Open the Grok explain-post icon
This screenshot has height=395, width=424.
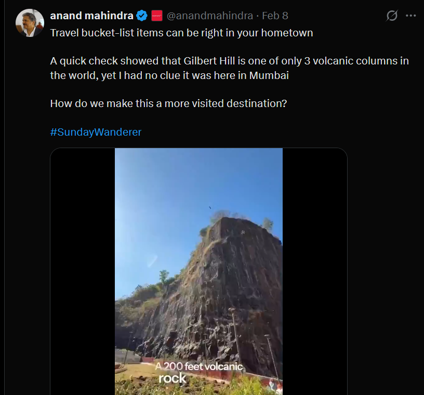pos(392,16)
